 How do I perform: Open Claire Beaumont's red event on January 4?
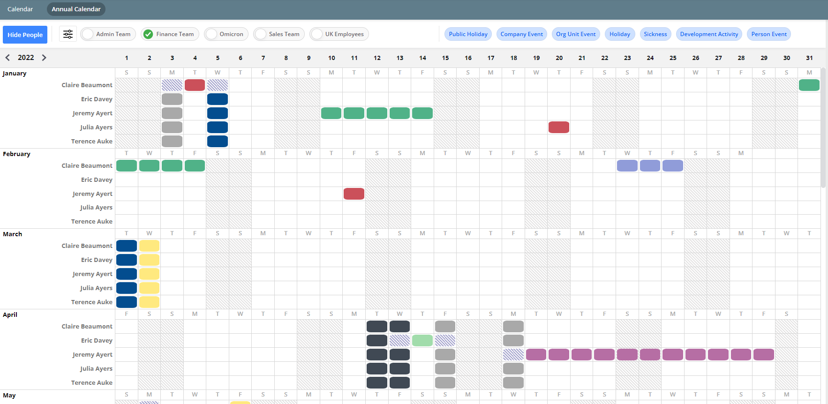pos(195,85)
